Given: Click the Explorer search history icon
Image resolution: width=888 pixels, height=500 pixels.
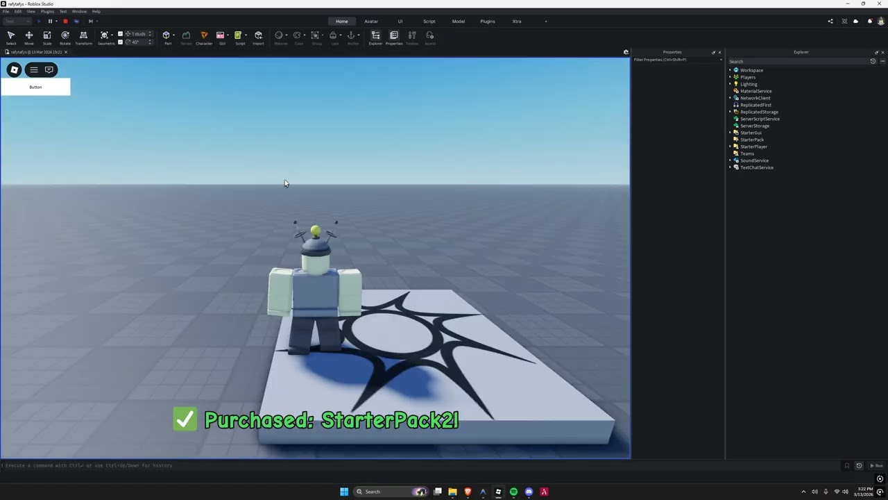Looking at the screenshot, I should 873,61.
